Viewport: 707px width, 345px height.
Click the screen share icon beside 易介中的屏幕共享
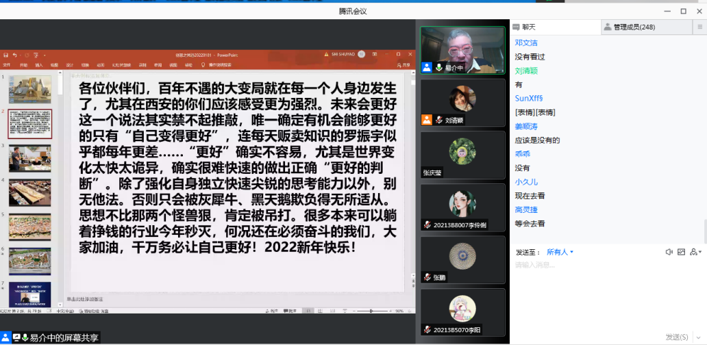16,337
